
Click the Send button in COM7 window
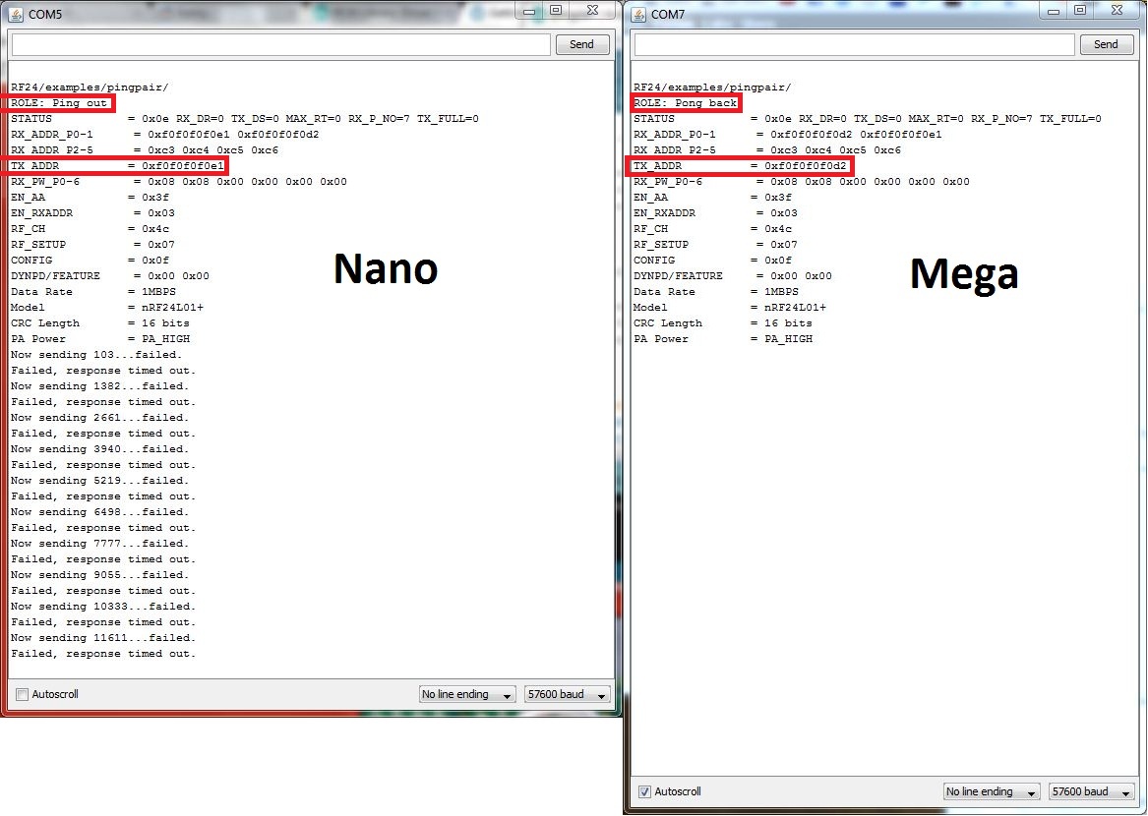1106,44
